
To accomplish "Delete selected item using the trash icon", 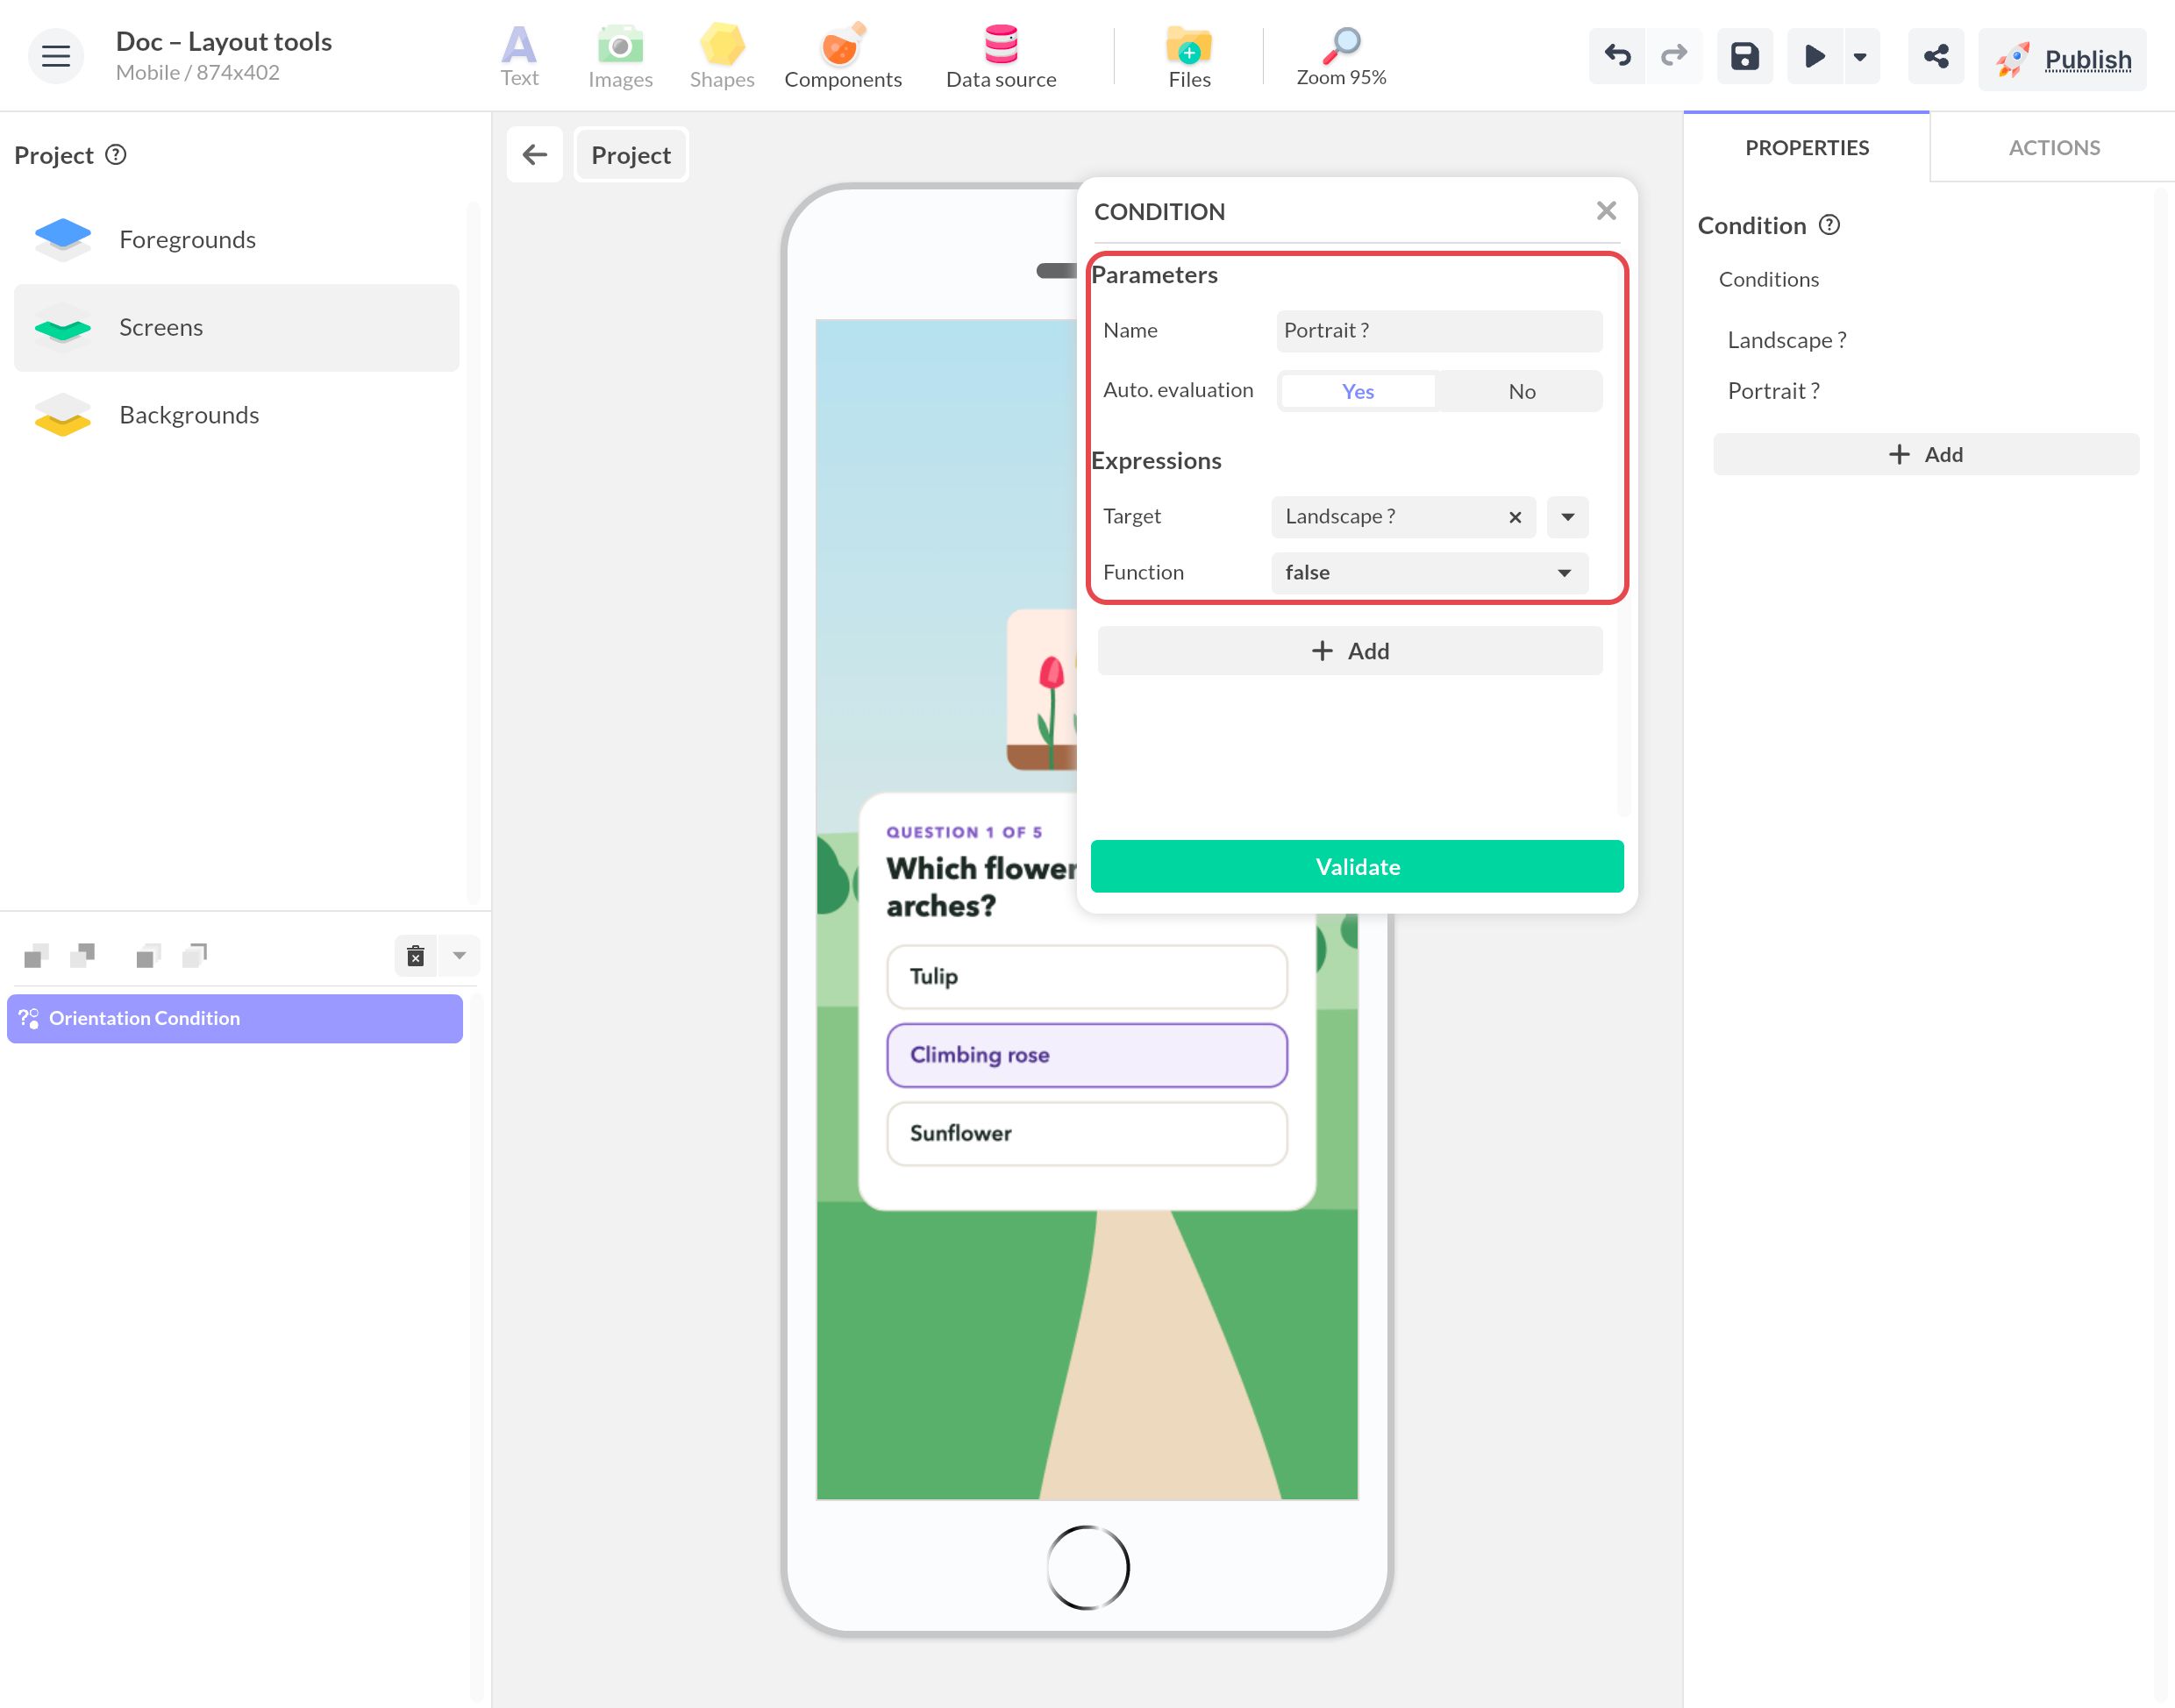I will tap(416, 956).
